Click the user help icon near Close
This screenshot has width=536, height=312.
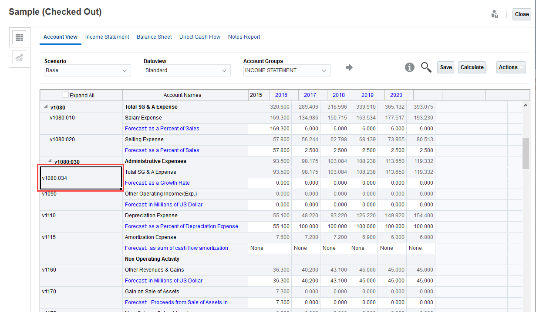(x=494, y=14)
